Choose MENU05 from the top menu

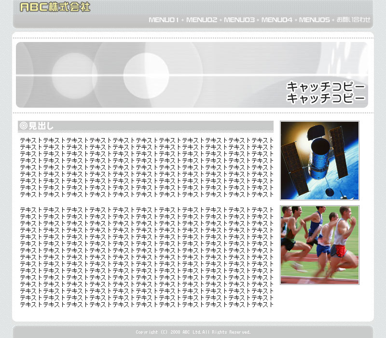tap(315, 20)
